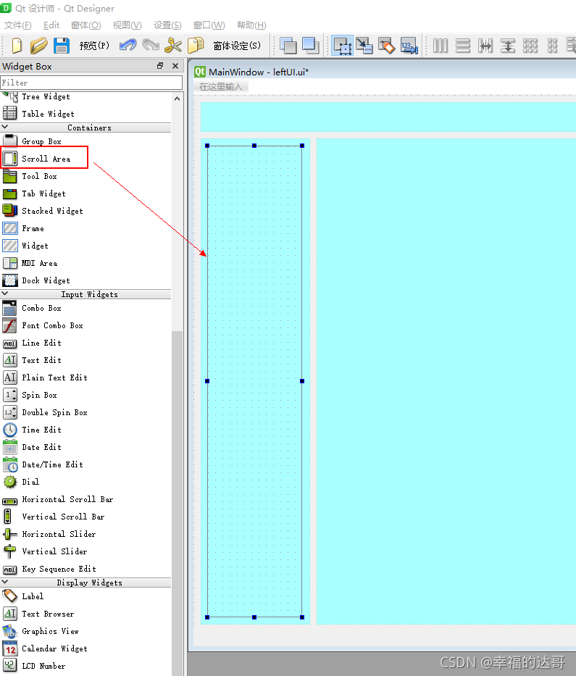This screenshot has width=576, height=676.
Task: Open the 视图(V) menu
Action: coord(128,25)
